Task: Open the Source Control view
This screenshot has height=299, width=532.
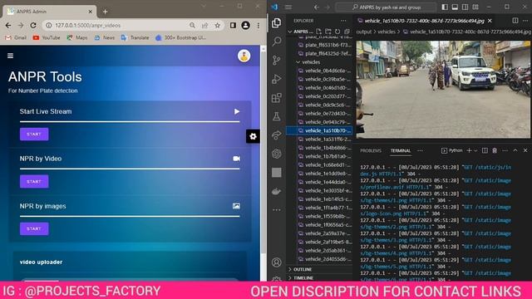Action: pos(277,61)
